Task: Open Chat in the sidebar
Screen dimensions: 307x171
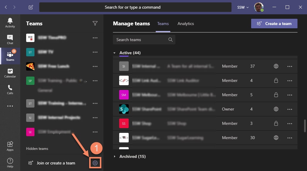Action: point(10,39)
